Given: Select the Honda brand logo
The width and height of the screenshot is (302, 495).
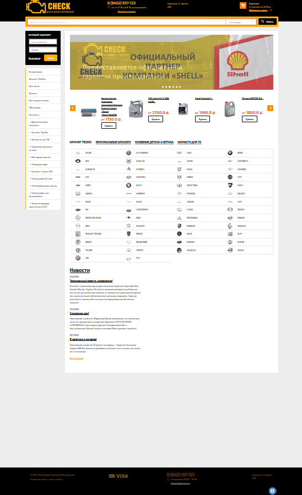Looking at the screenshot, I should point(78,193).
